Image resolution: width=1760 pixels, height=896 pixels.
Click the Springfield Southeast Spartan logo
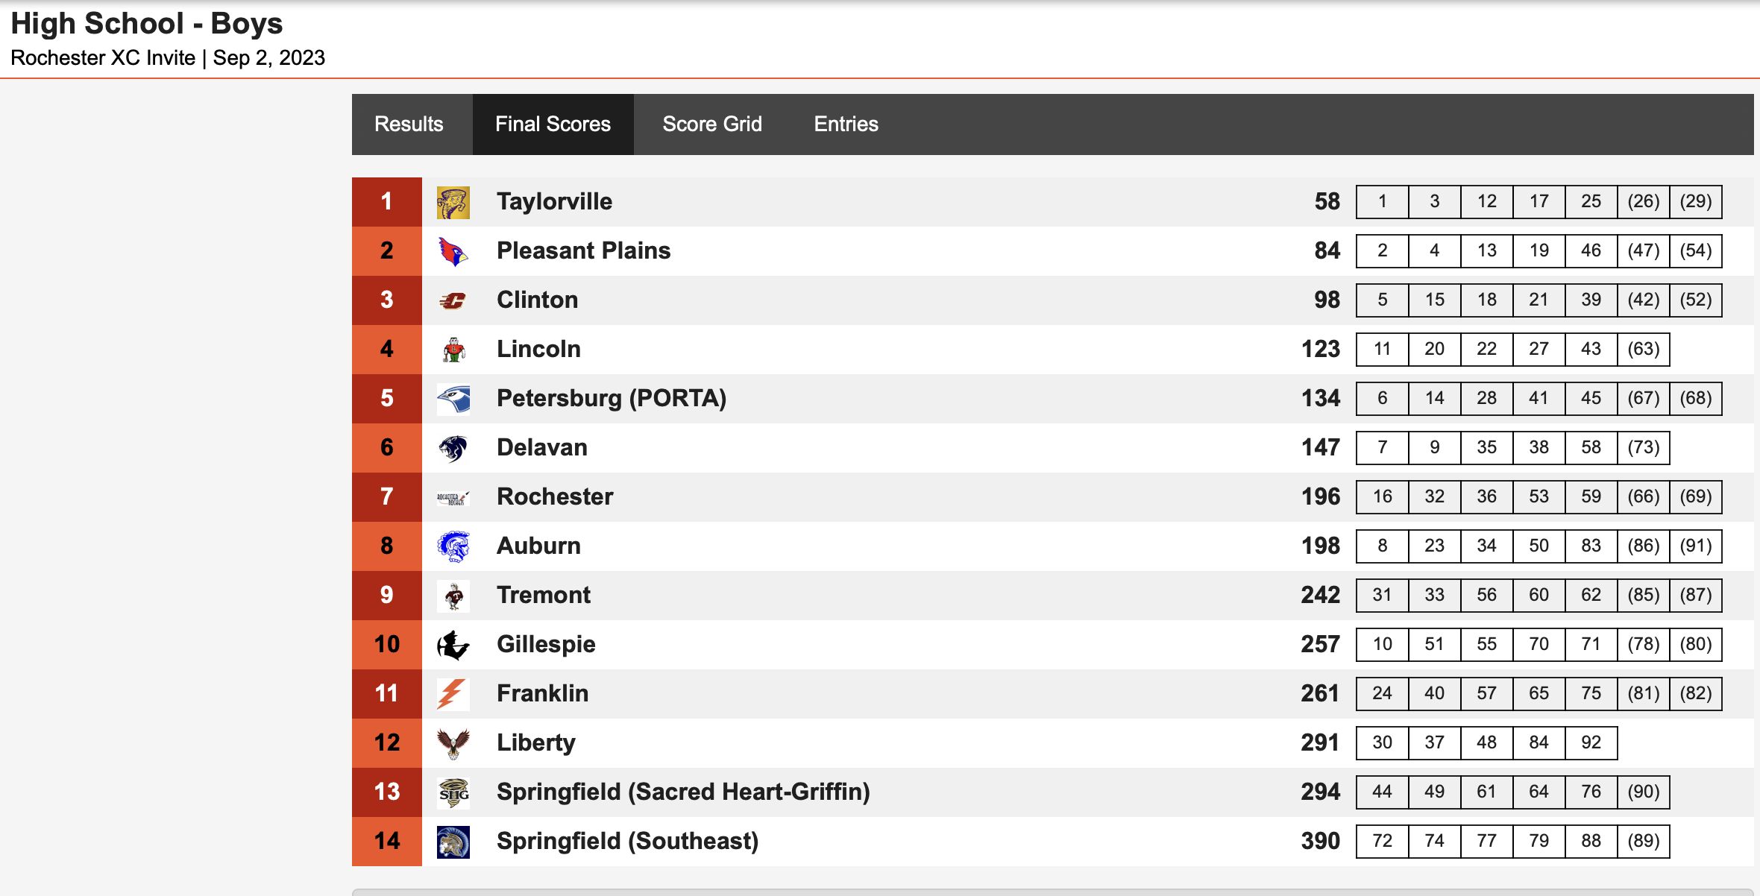point(453,842)
